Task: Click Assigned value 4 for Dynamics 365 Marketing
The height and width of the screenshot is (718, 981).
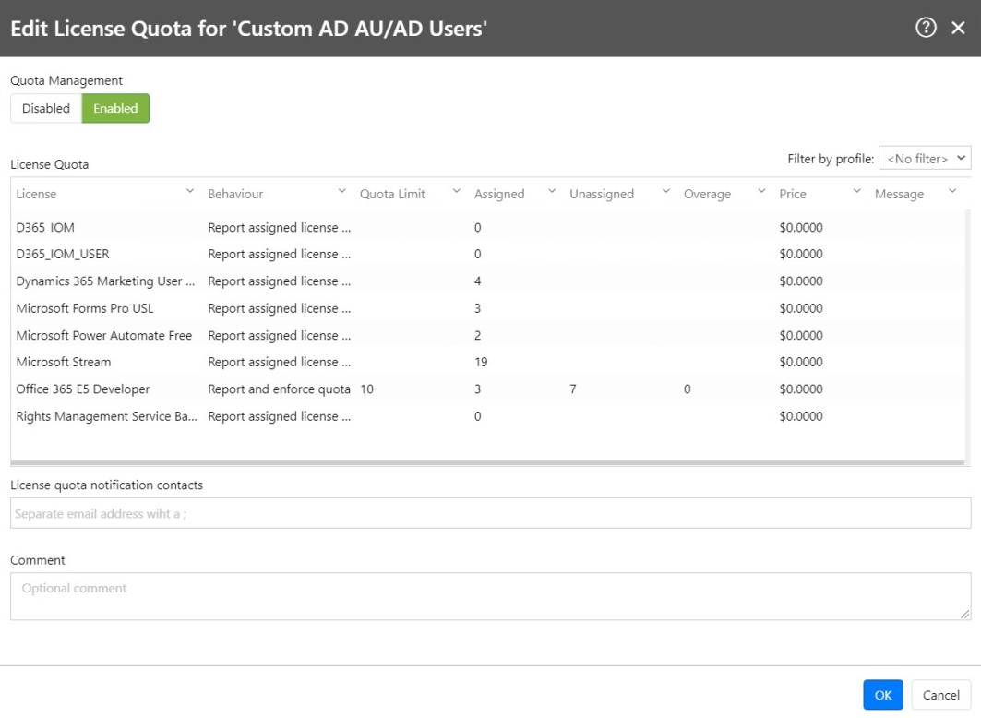Action: click(x=477, y=281)
